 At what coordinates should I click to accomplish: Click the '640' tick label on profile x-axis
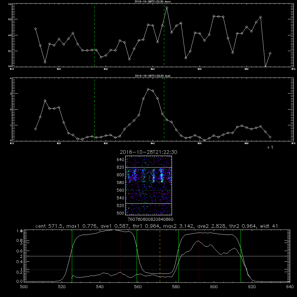pyautogui.click(x=290, y=287)
